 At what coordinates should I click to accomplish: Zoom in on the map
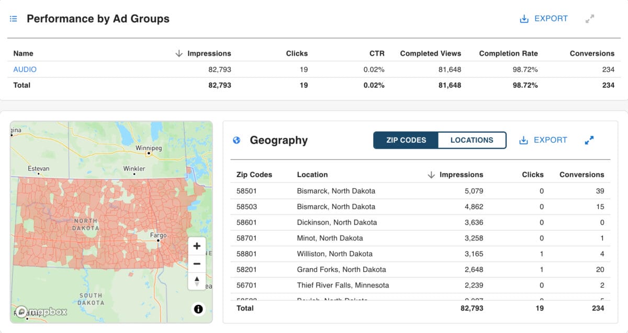[x=197, y=246]
